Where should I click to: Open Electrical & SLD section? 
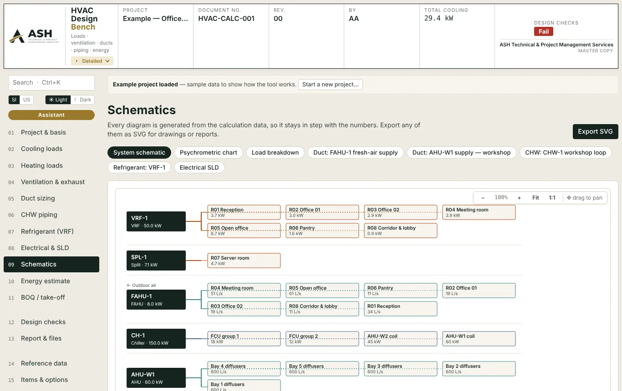coord(51,248)
